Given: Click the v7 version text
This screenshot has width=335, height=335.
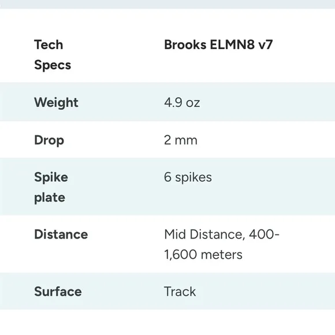Looking at the screenshot, I should point(265,45).
